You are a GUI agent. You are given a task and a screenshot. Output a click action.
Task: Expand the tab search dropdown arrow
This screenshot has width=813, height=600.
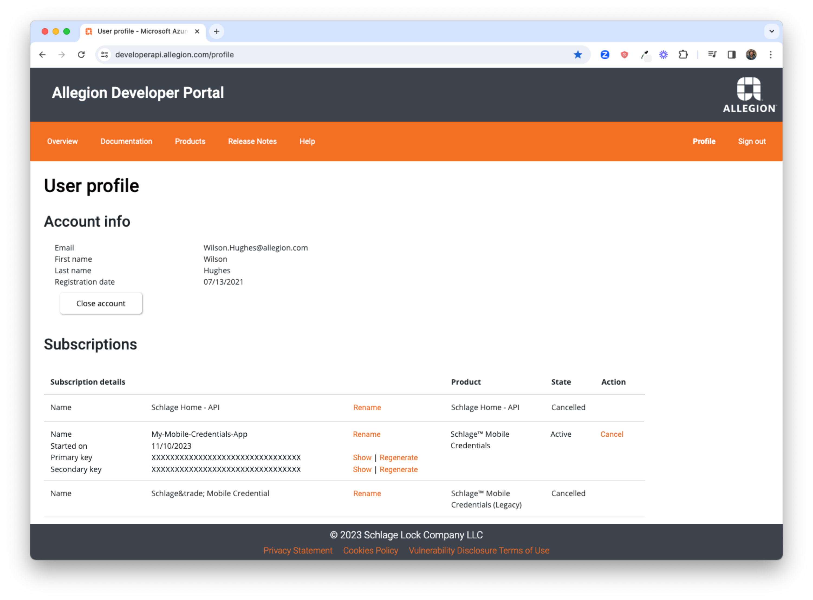pos(772,31)
